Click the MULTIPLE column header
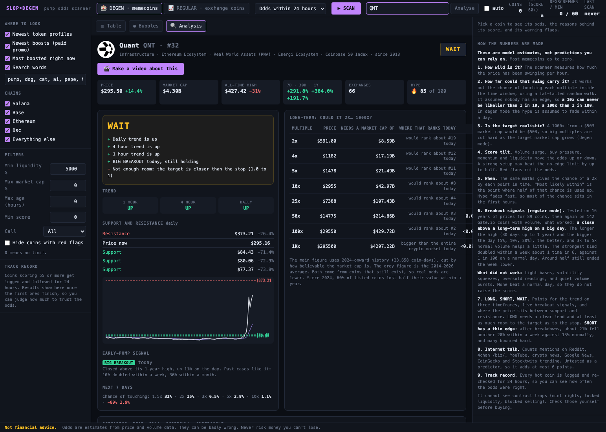This screenshot has height=432, width=606. [x=302, y=128]
